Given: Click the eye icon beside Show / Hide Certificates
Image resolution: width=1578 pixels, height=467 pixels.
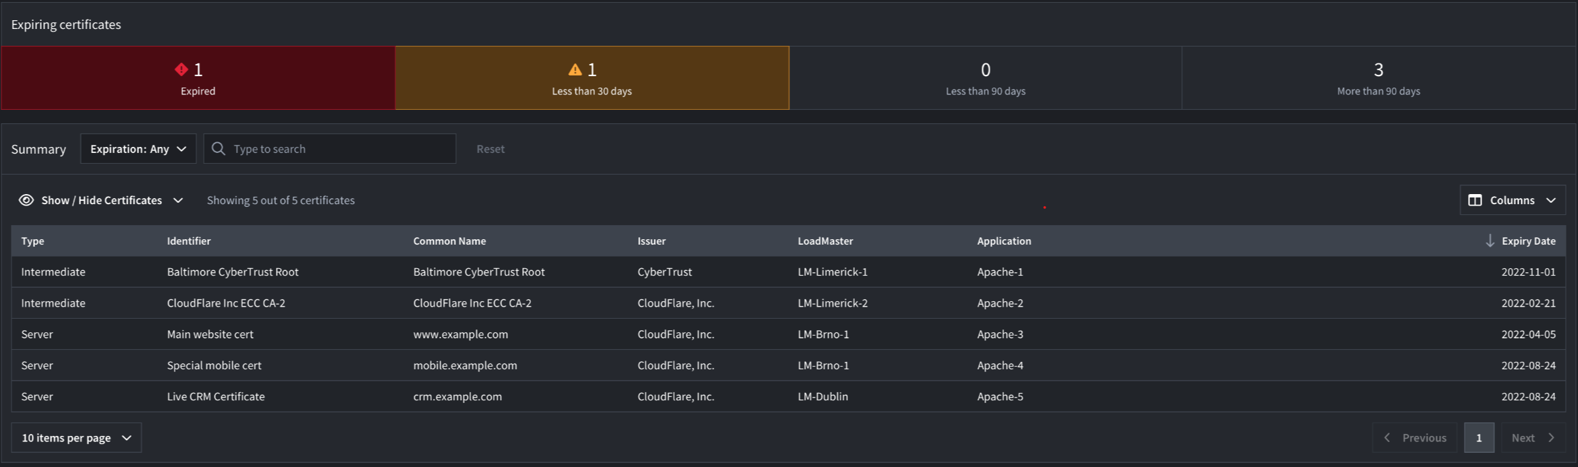Looking at the screenshot, I should coord(26,200).
